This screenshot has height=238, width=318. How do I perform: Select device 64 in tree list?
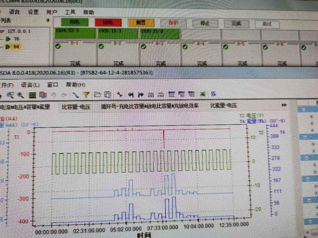[16, 47]
